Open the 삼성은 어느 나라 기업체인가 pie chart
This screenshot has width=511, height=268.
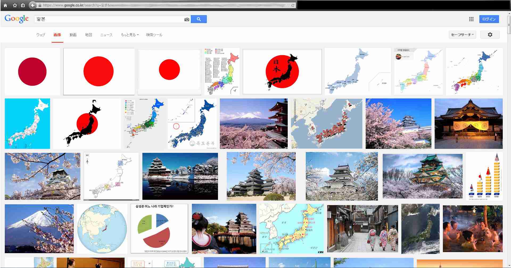pyautogui.click(x=159, y=229)
